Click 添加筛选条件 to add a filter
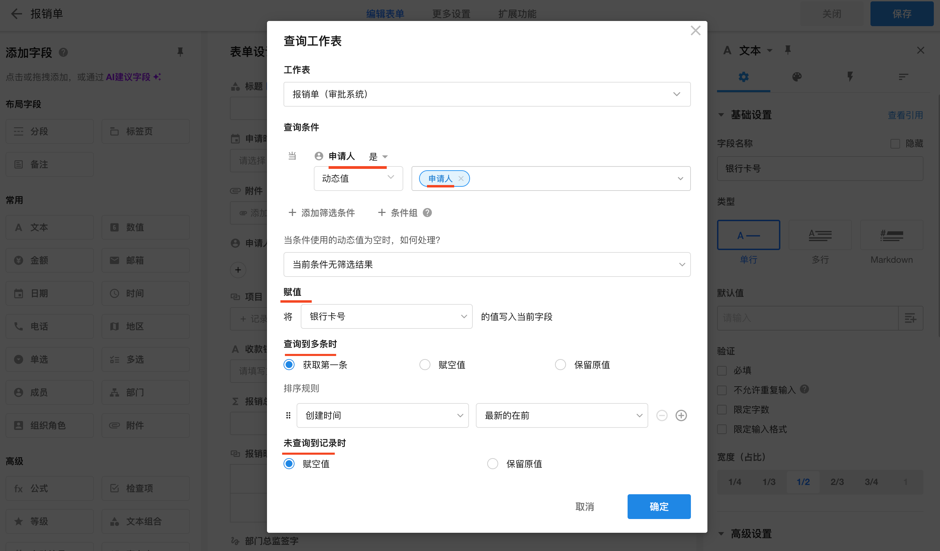Viewport: 940px width, 551px height. click(322, 213)
